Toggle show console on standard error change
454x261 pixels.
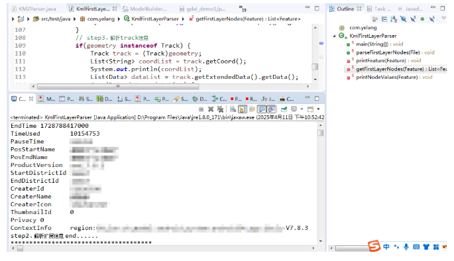[272, 109]
